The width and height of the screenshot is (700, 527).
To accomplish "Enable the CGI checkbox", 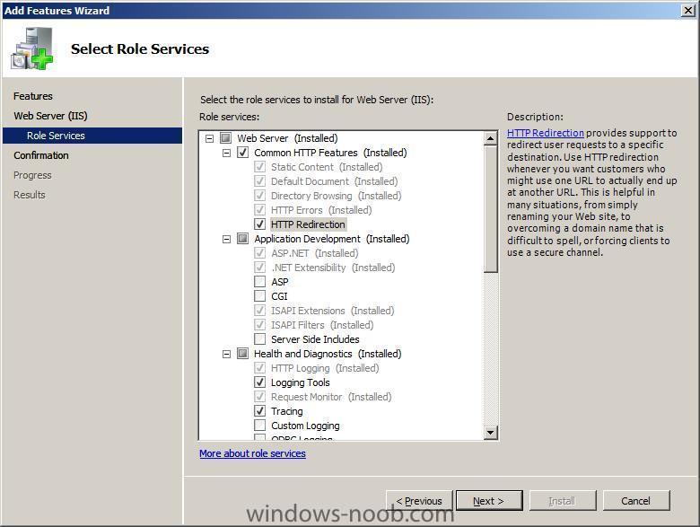I will click(x=259, y=296).
